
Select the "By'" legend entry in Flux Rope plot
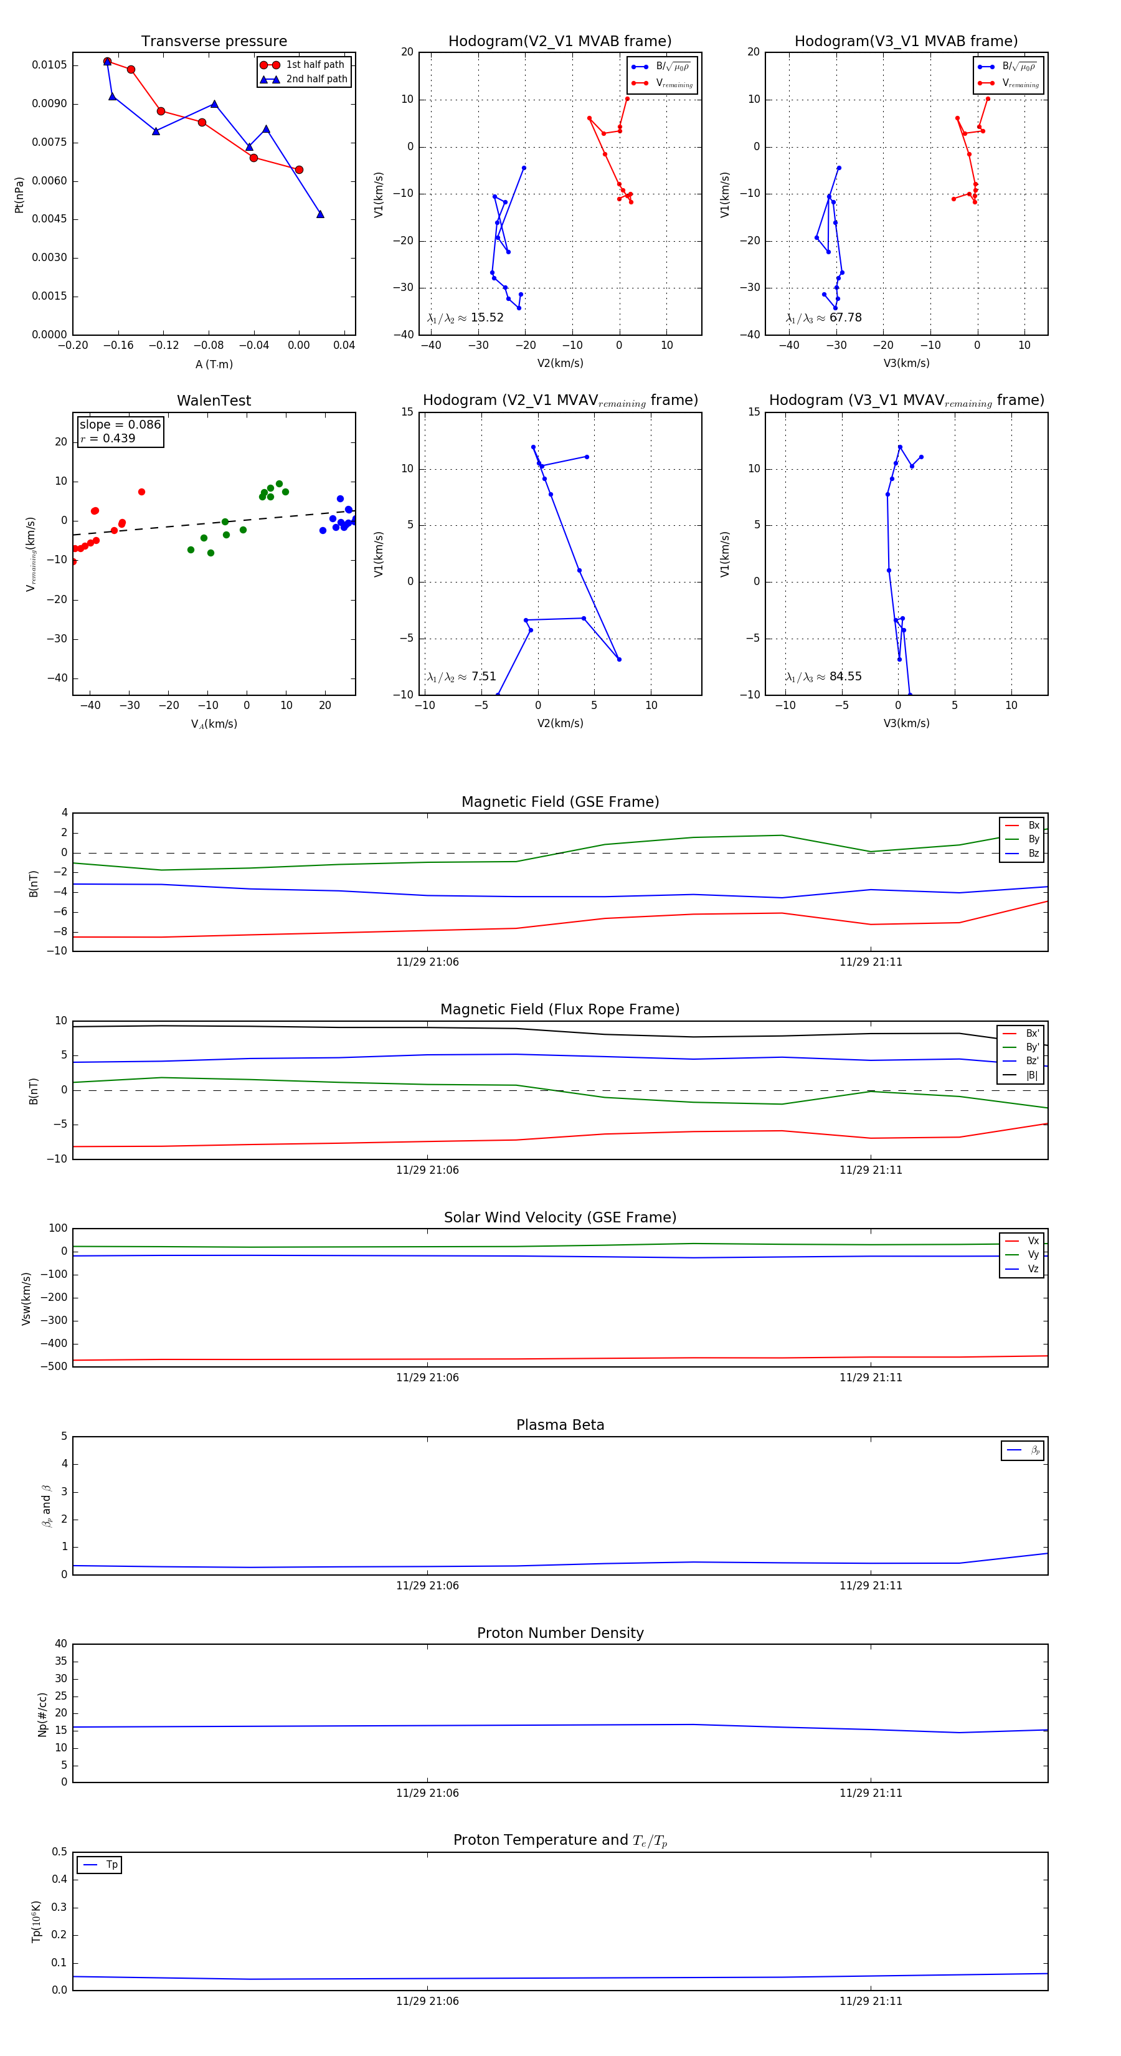pos(1021,1047)
